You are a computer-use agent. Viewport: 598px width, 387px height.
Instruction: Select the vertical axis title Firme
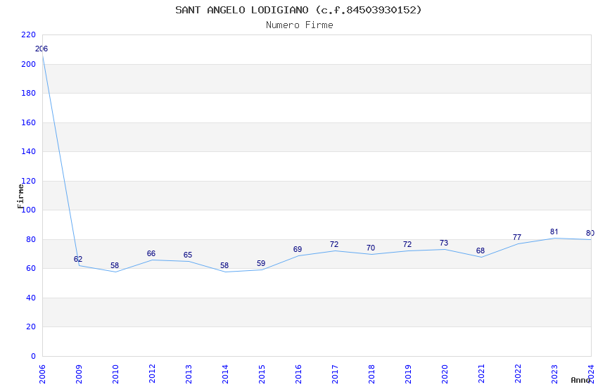pyautogui.click(x=20, y=196)
